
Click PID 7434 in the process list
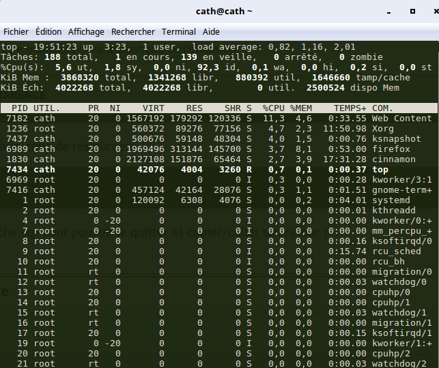pyautogui.click(x=17, y=170)
